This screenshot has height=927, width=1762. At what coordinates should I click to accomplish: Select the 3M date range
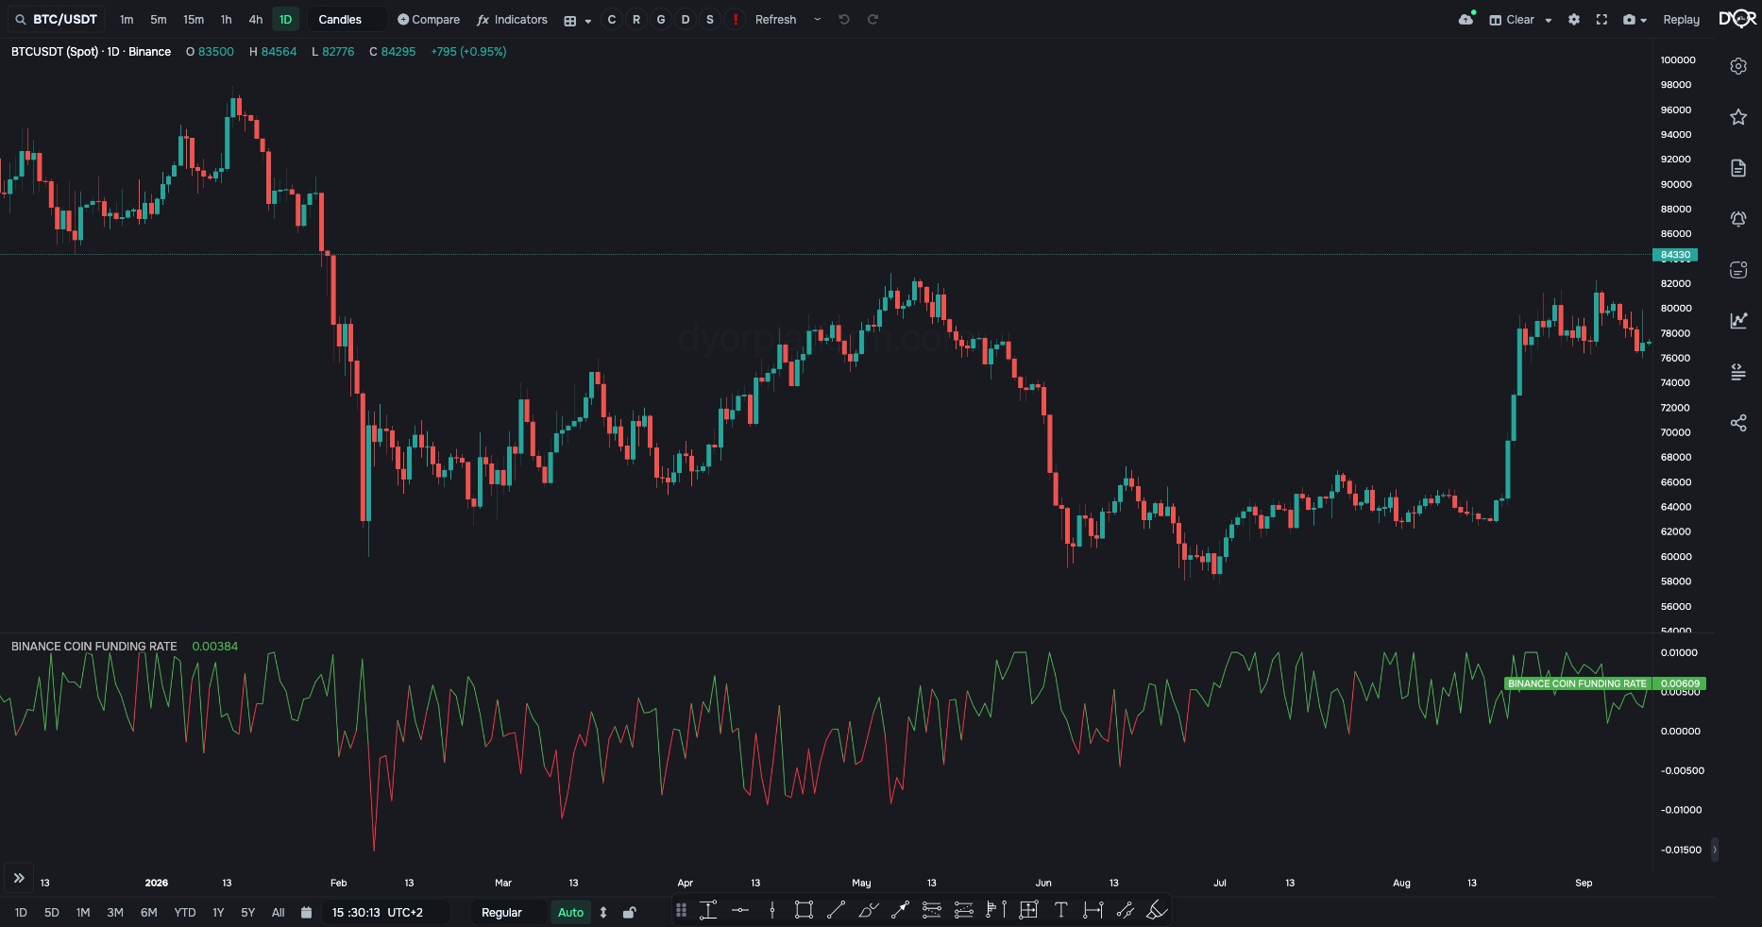115,913
